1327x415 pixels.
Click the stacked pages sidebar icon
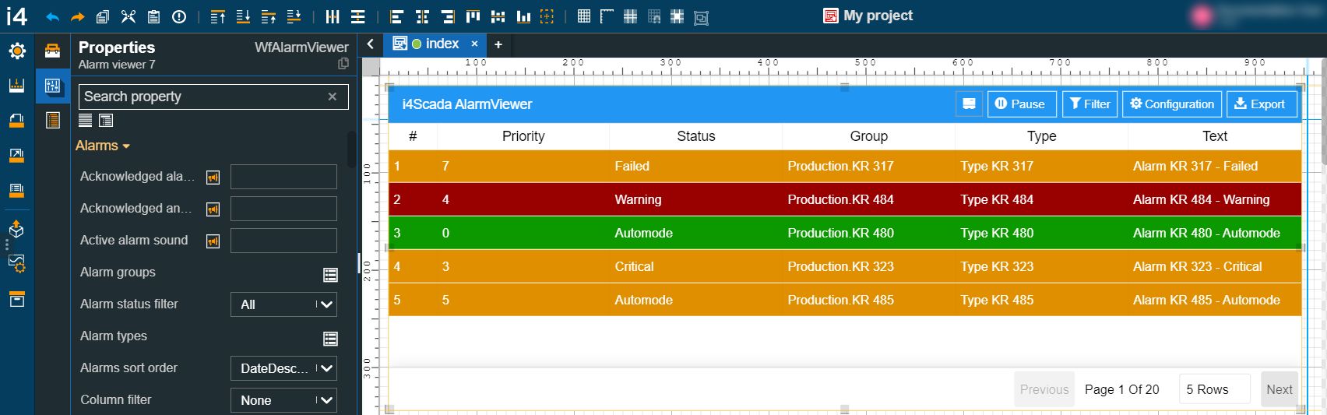[16, 190]
